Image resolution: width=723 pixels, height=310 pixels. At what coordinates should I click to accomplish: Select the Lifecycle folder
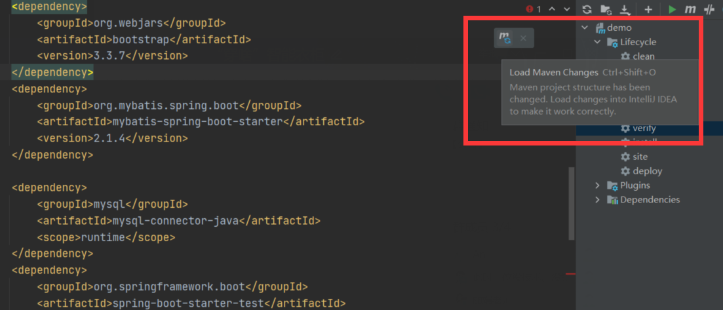click(x=638, y=42)
